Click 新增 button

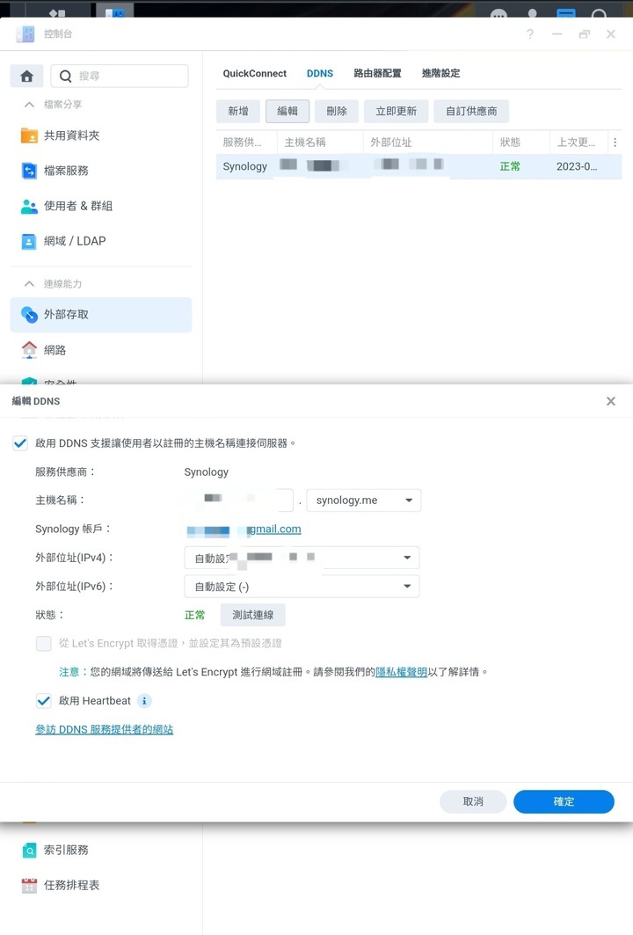tap(238, 111)
